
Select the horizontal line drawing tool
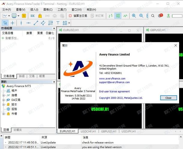28,23
